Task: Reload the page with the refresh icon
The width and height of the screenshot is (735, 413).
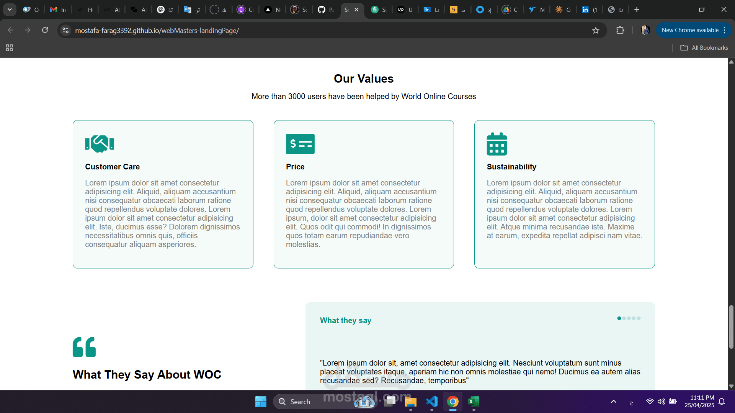Action: coord(45,30)
